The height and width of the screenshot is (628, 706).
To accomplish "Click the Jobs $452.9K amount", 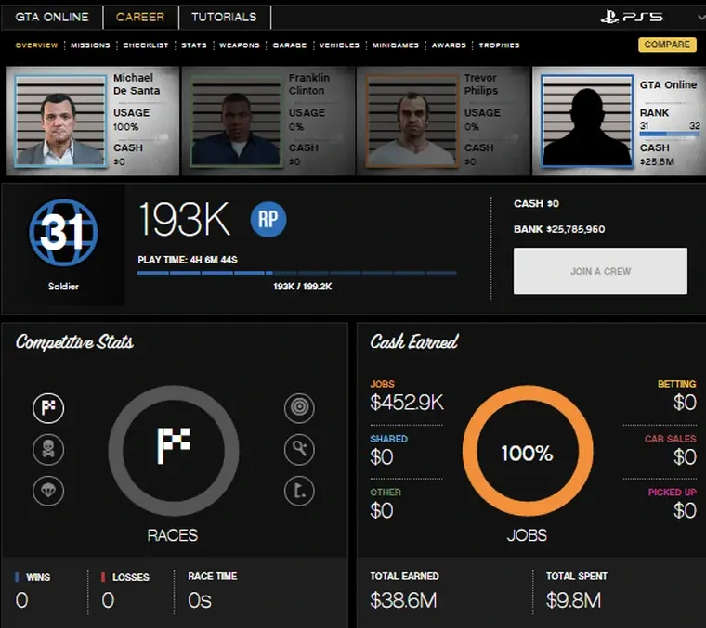I will pos(407,403).
